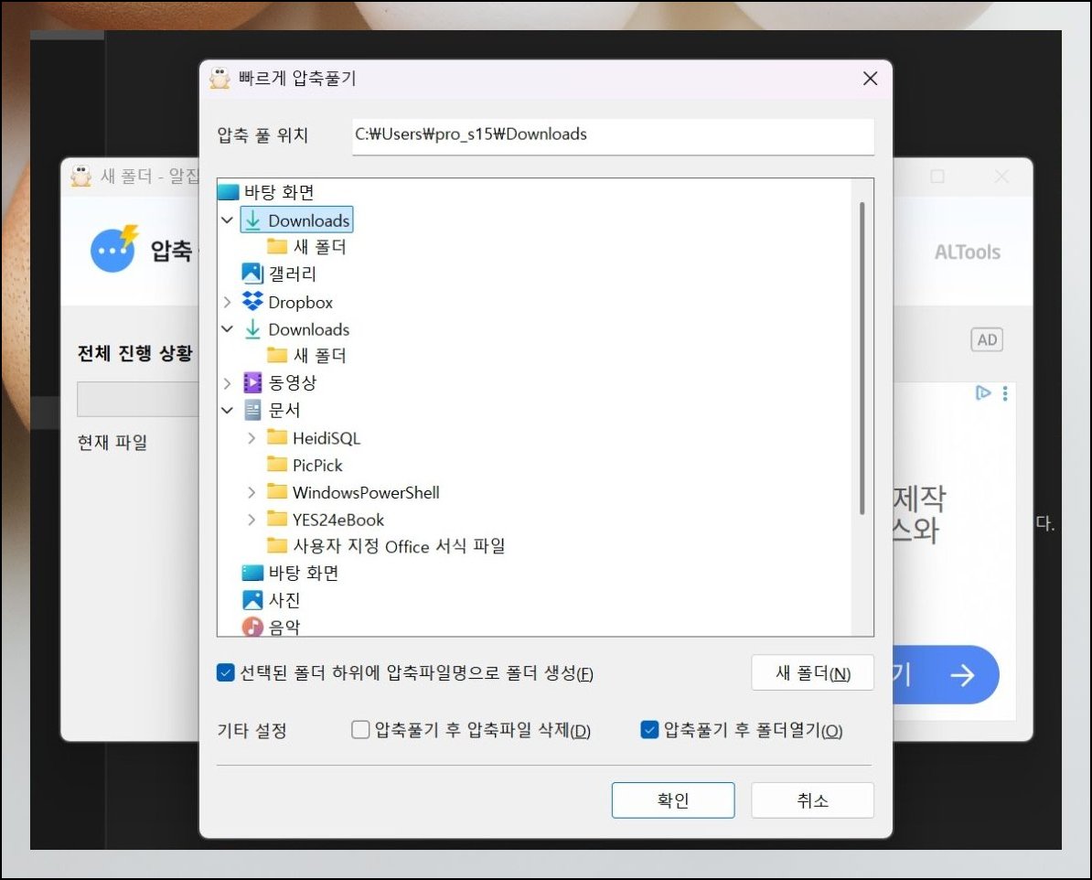Image resolution: width=1092 pixels, height=880 pixels.
Task: Cancel the dialog with 취소
Action: pyautogui.click(x=812, y=800)
